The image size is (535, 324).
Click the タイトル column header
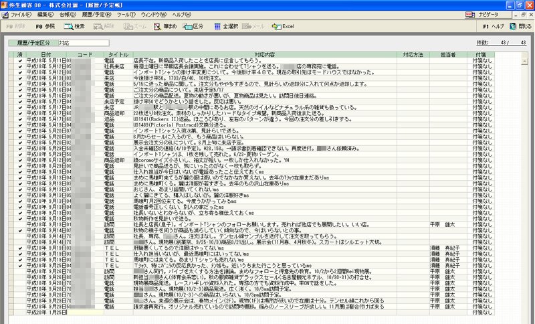pos(118,55)
